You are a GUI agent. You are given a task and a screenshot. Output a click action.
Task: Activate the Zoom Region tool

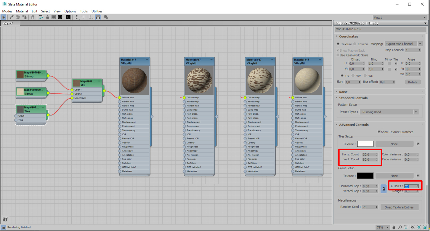406,228
